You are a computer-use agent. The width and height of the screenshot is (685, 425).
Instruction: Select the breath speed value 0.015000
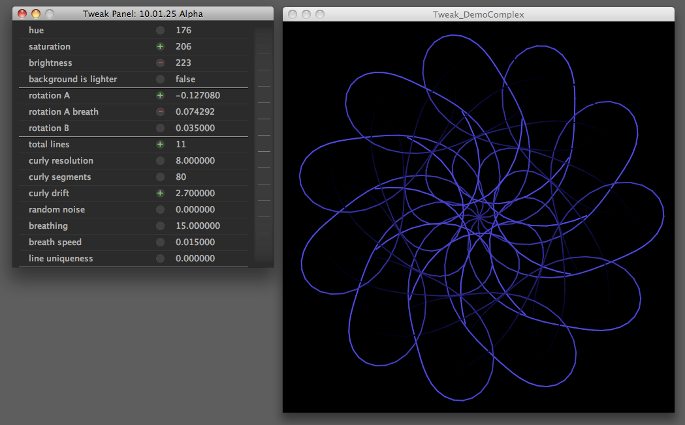click(x=195, y=242)
